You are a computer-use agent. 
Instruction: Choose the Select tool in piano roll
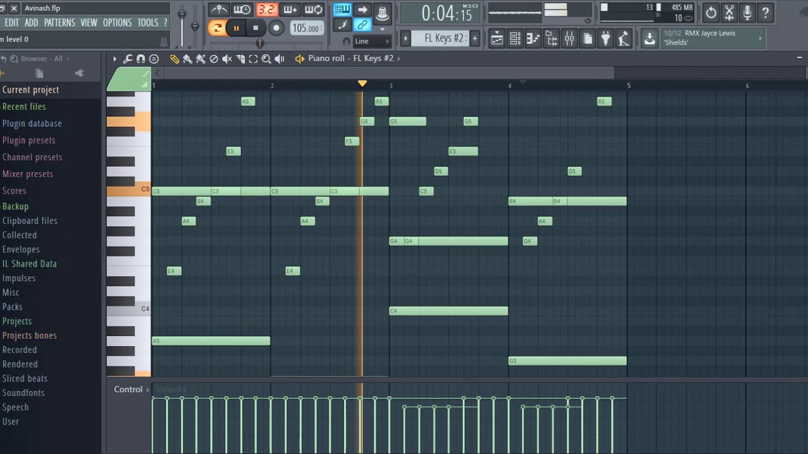[x=253, y=59]
